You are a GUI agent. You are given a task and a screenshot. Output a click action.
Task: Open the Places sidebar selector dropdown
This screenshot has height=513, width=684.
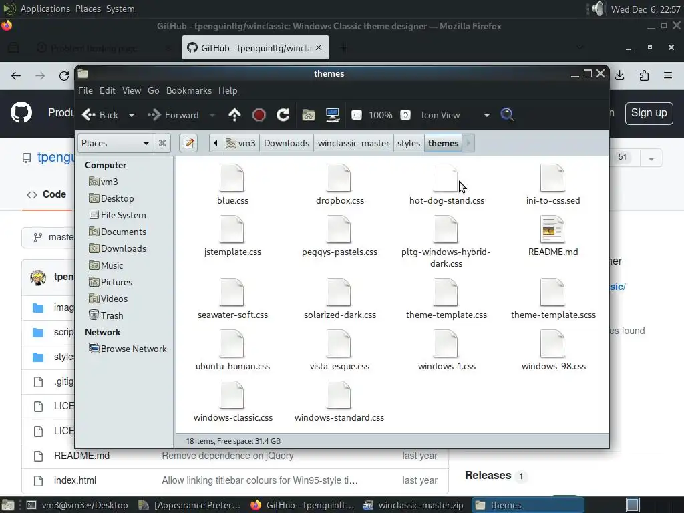click(x=115, y=143)
